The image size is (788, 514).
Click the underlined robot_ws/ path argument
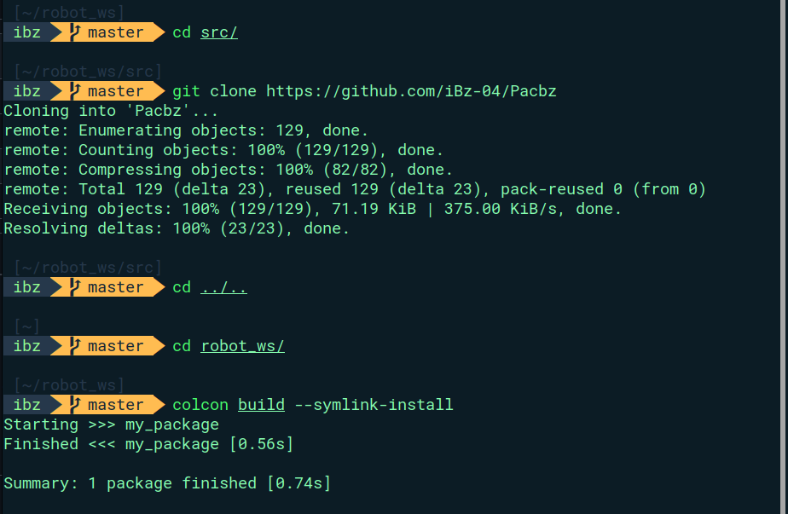pos(243,346)
